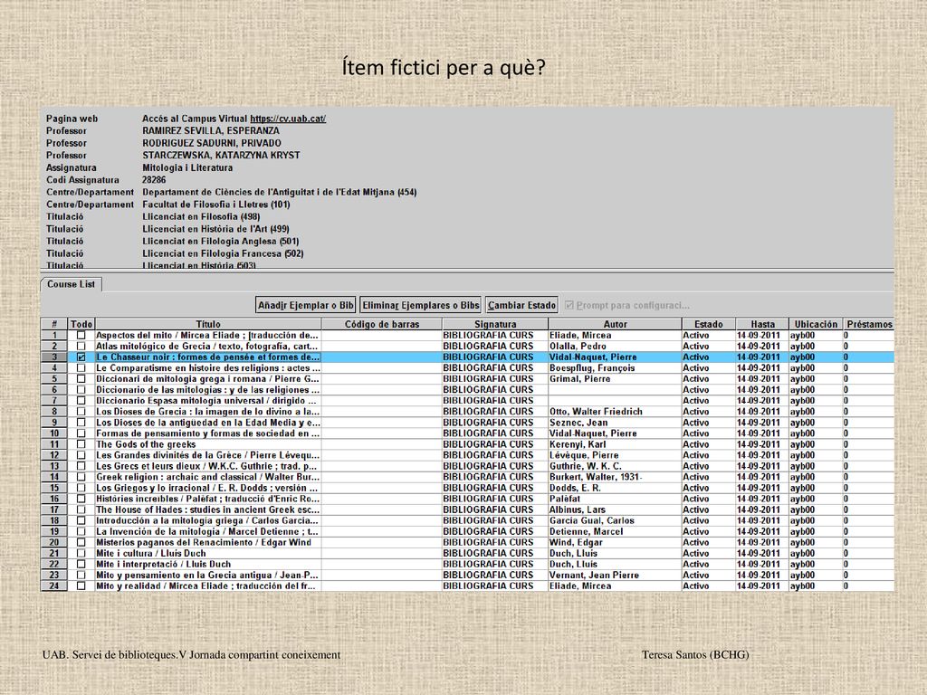
Task: Click the Eliminar Ejemplares o Bibs button
Action: click(x=421, y=305)
